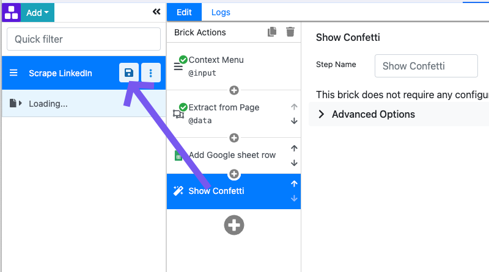489x272 pixels.
Task: Click into the Quick filter field
Action: [x=84, y=39]
